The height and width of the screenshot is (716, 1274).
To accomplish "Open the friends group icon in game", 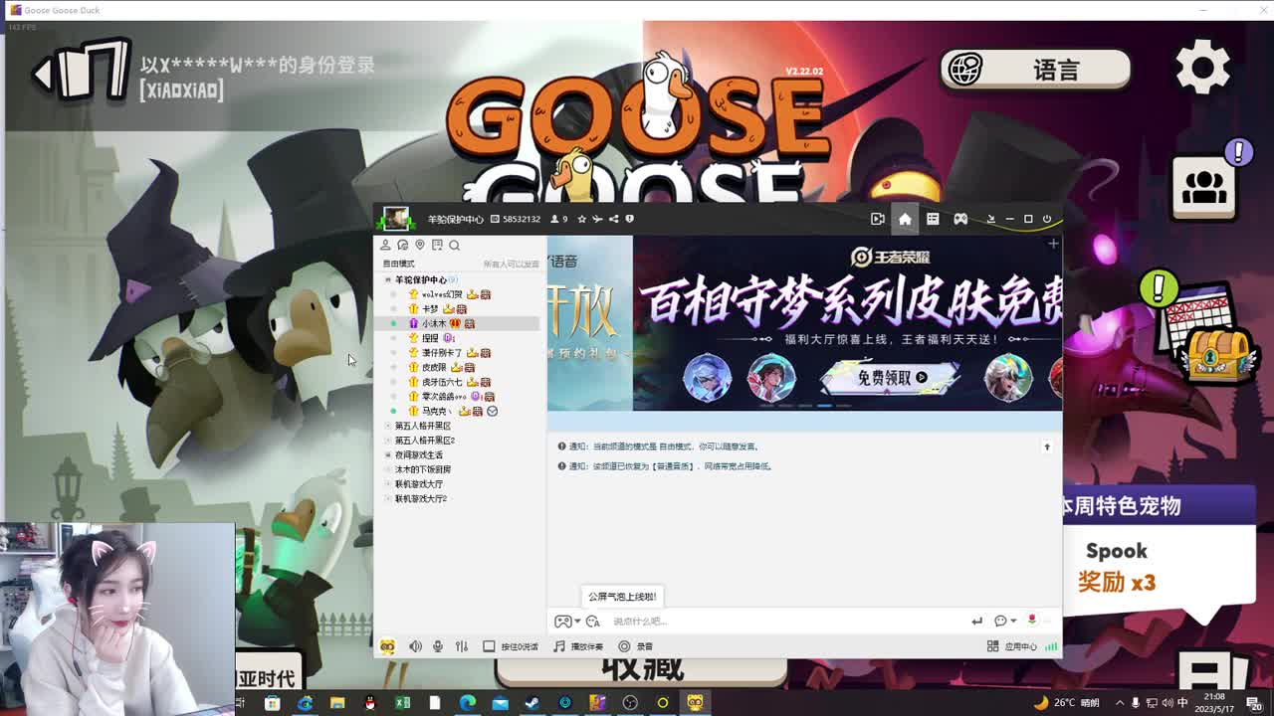I will (1204, 187).
